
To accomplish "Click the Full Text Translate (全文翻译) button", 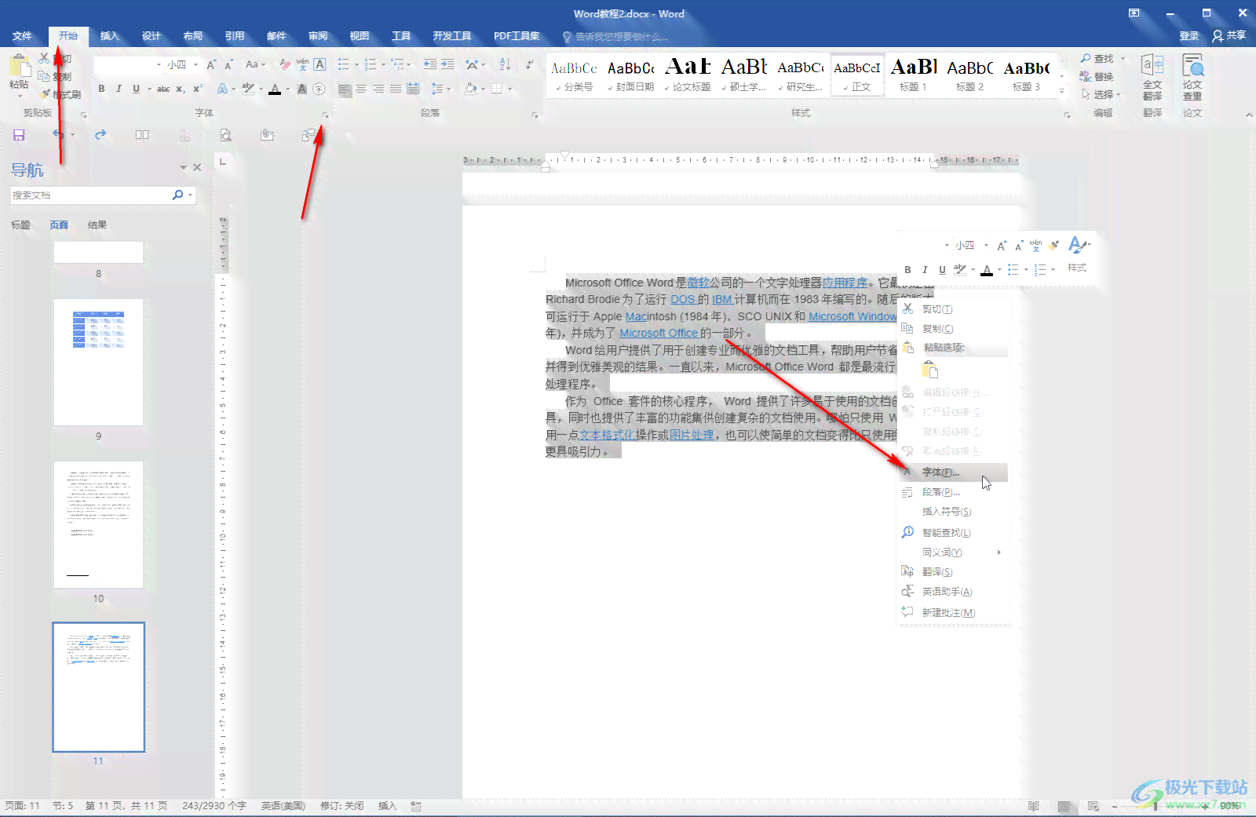I will 1152,76.
